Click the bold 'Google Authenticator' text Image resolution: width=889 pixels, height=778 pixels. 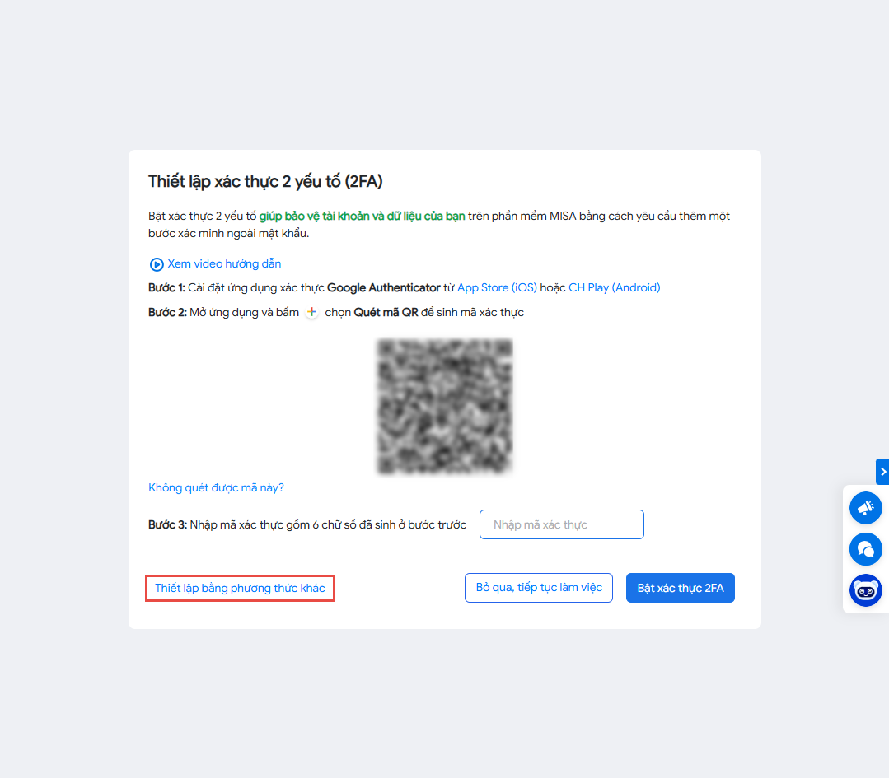click(383, 288)
